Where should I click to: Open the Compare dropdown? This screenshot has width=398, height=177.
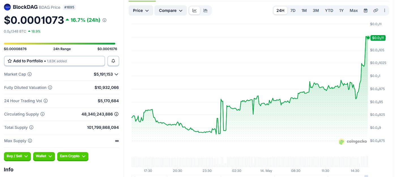pyautogui.click(x=171, y=10)
